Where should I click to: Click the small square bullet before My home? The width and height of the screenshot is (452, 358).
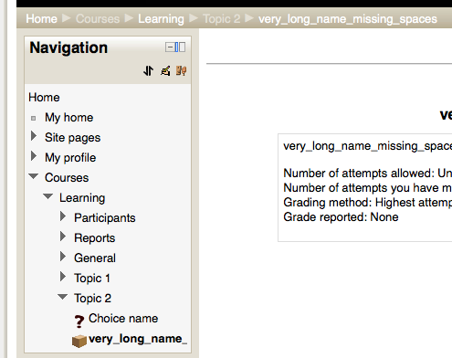pos(34,118)
